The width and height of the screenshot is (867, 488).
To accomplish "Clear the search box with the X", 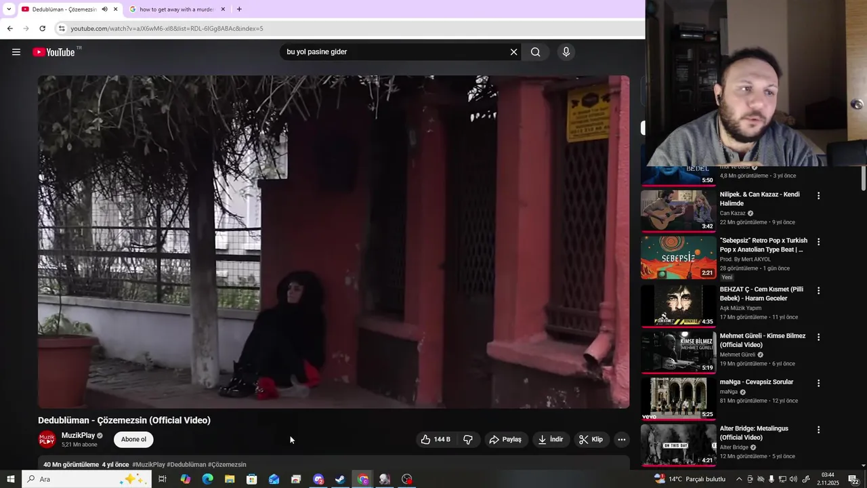I will (513, 52).
